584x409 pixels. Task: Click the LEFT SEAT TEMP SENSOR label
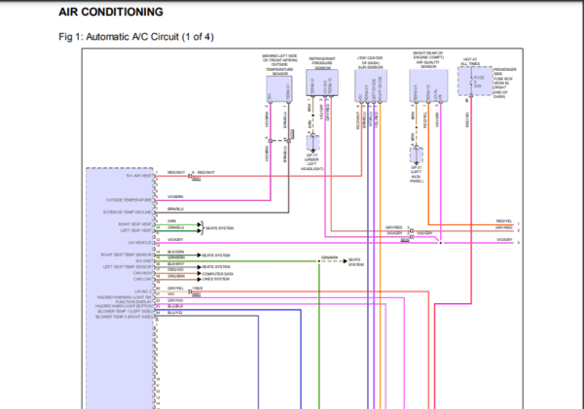coord(128,267)
